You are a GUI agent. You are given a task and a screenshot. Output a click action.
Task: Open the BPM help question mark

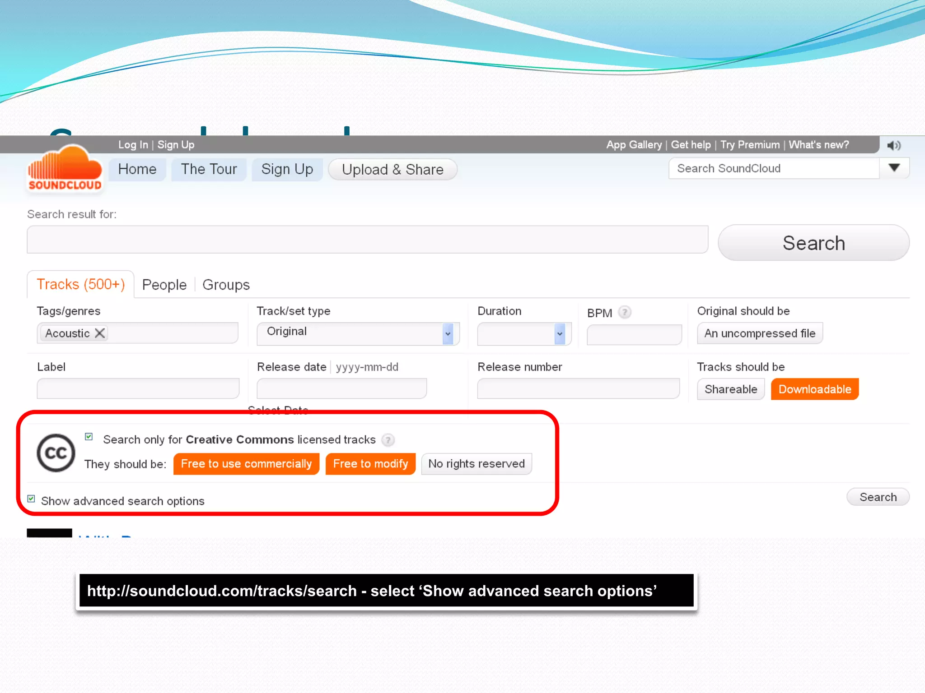tap(625, 312)
